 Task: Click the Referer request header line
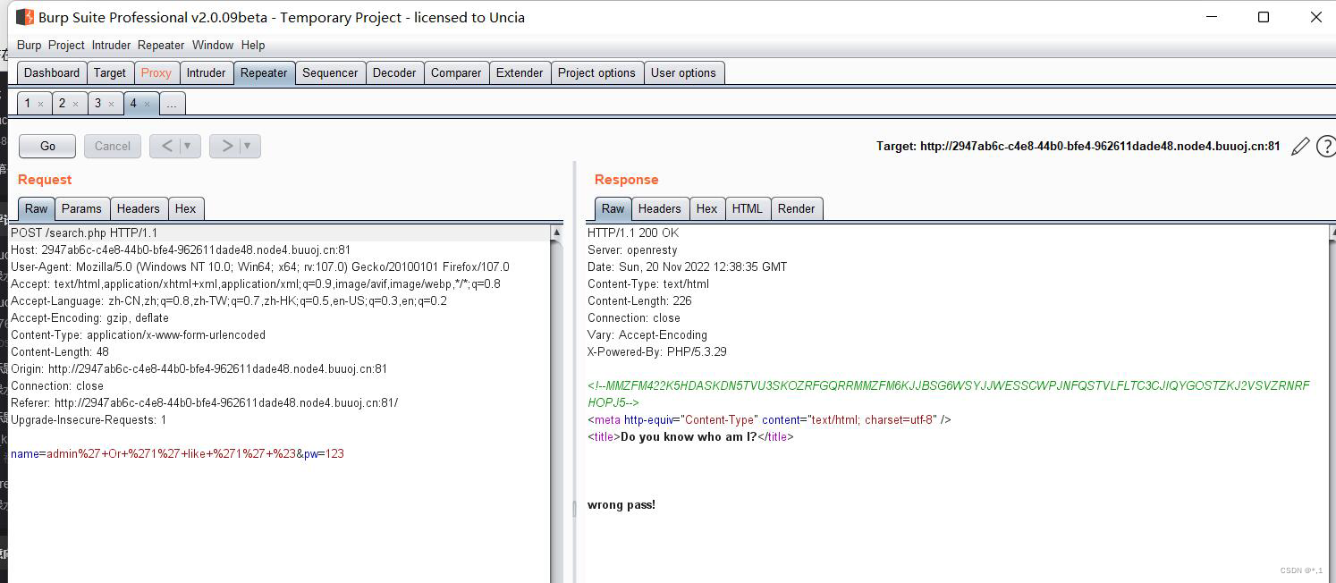coord(205,402)
